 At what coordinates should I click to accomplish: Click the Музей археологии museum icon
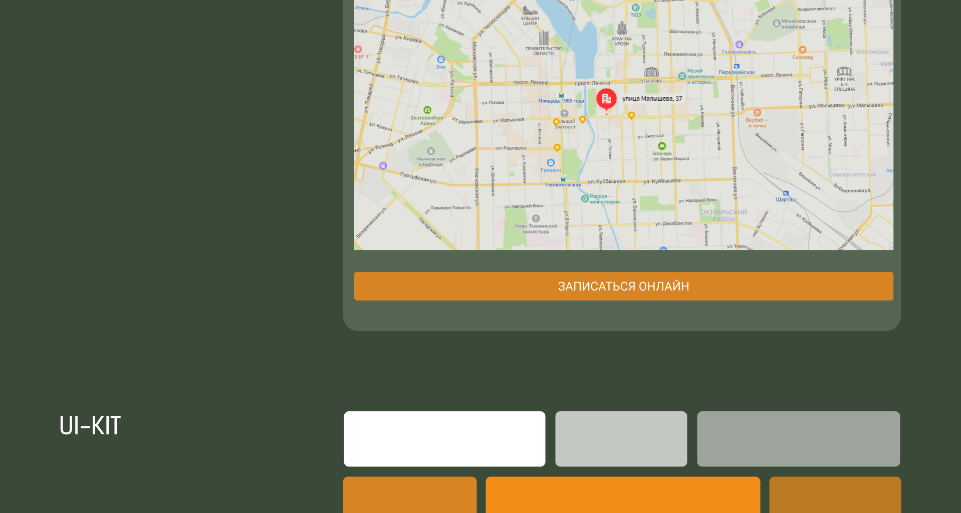(682, 76)
